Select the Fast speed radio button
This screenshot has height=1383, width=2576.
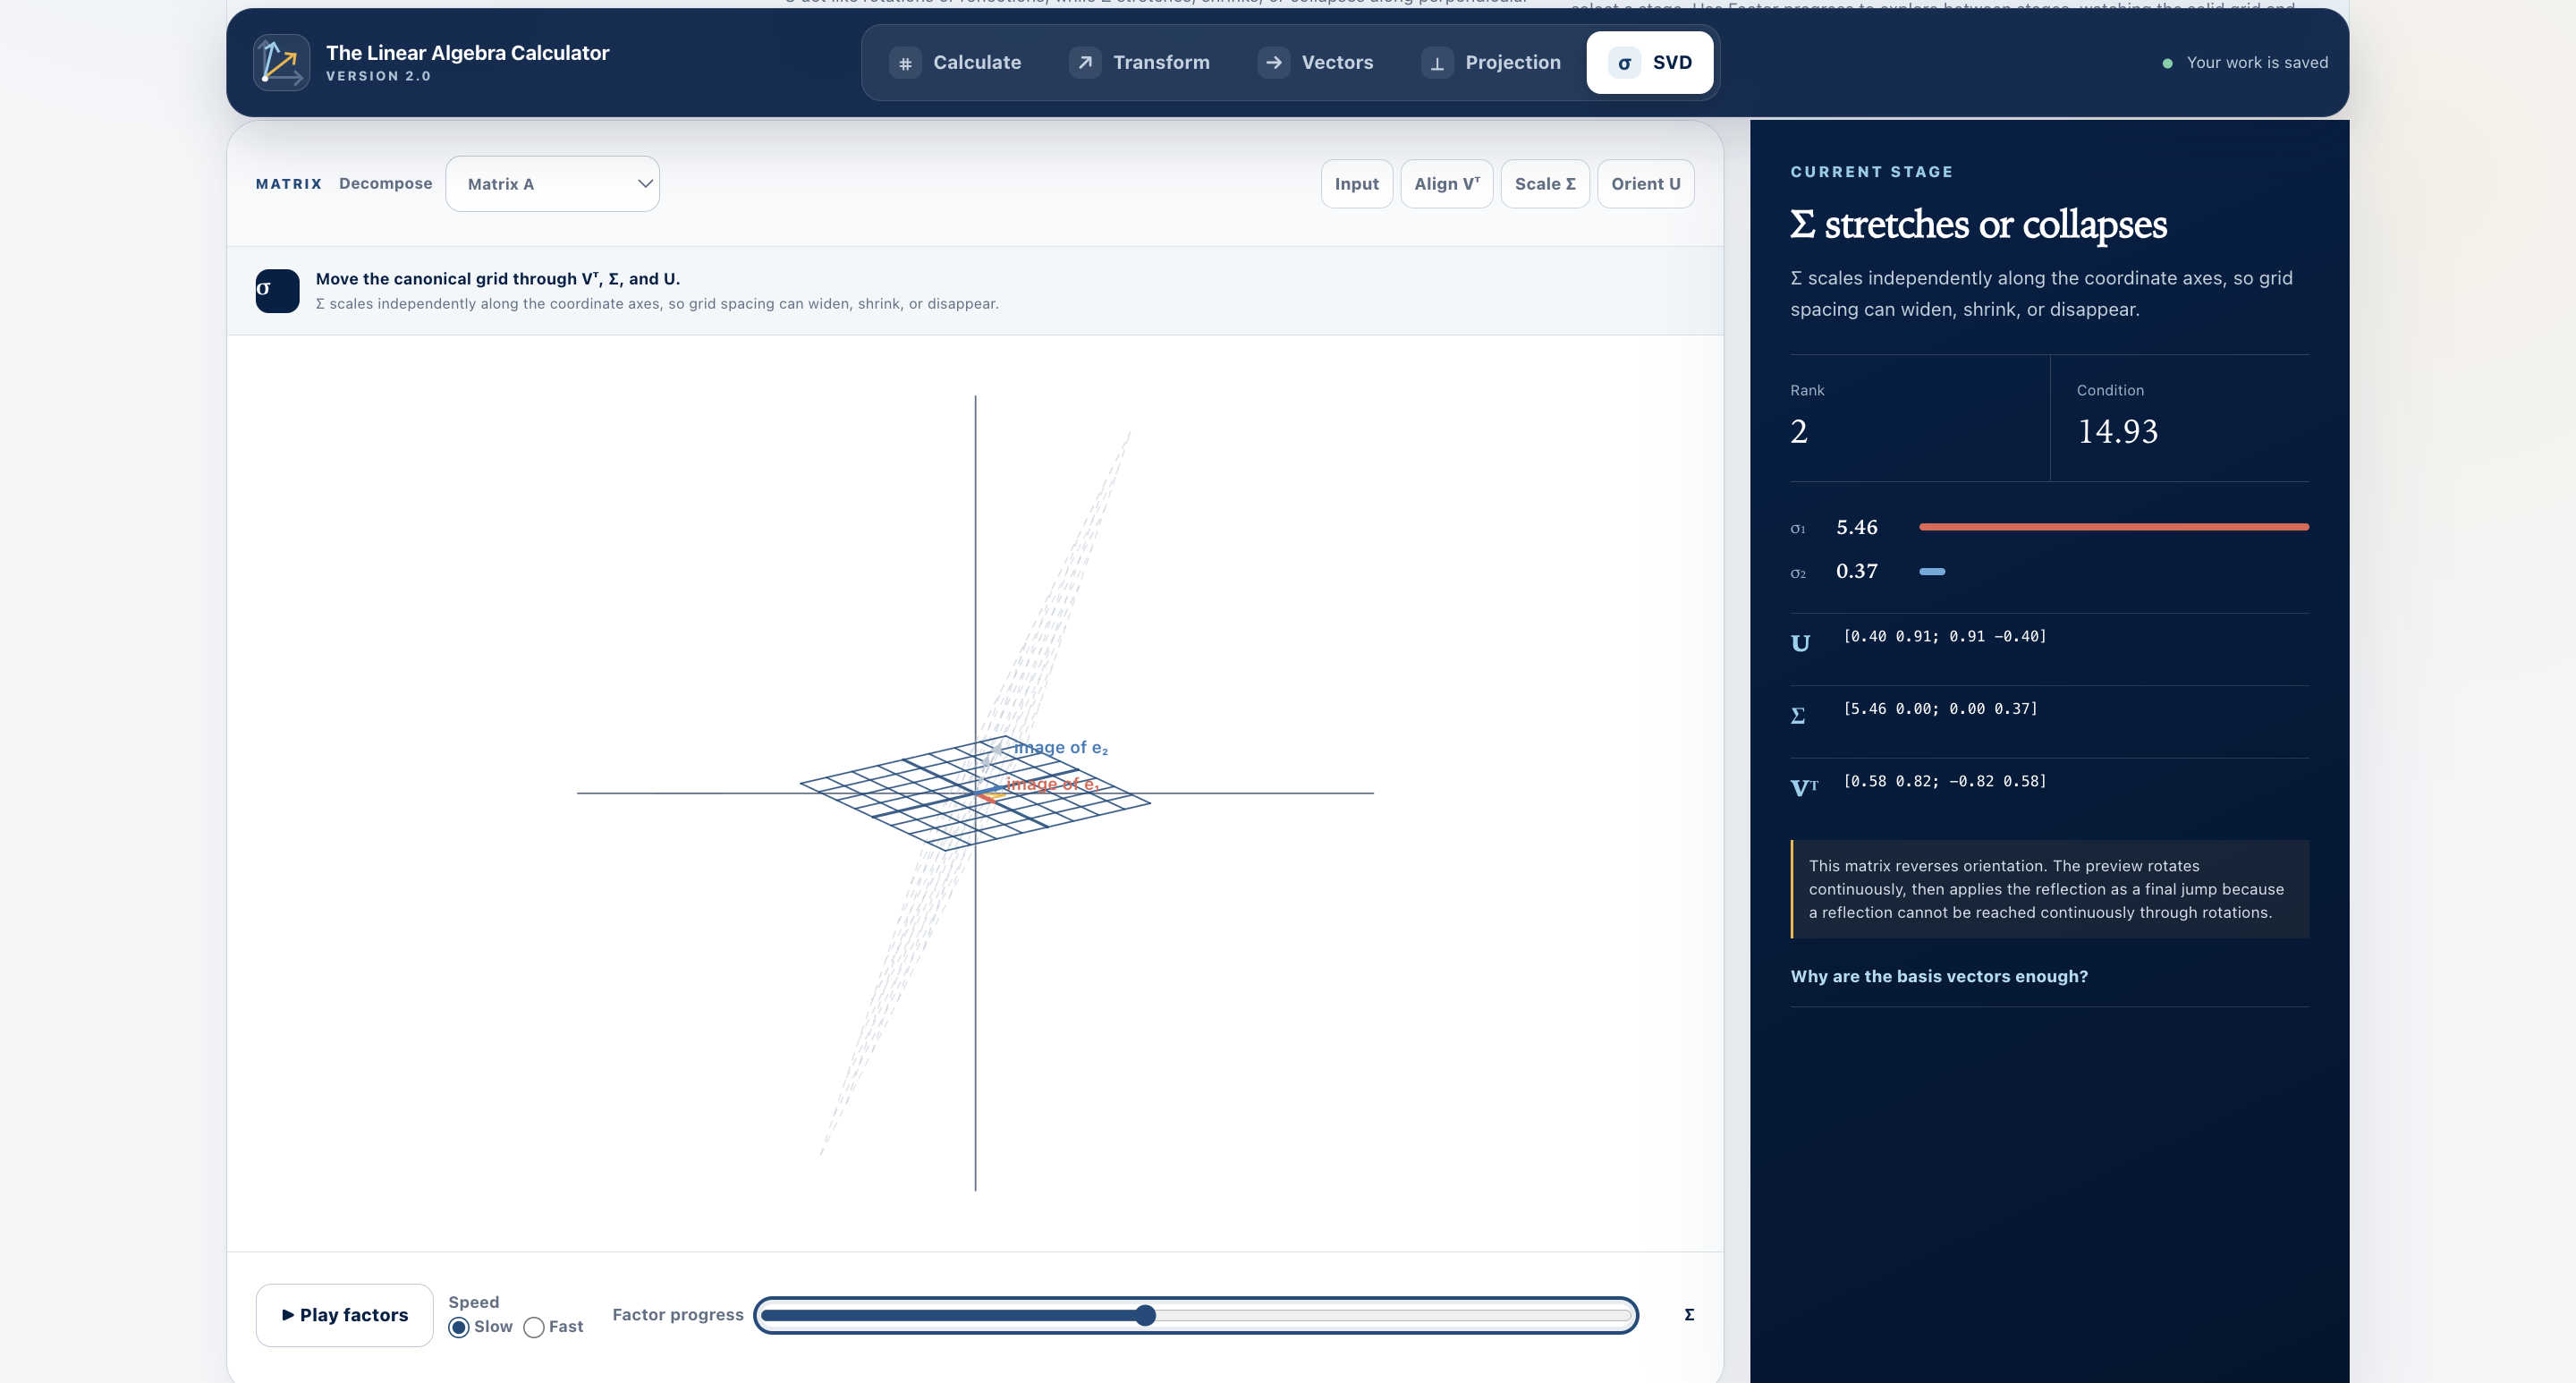click(534, 1327)
